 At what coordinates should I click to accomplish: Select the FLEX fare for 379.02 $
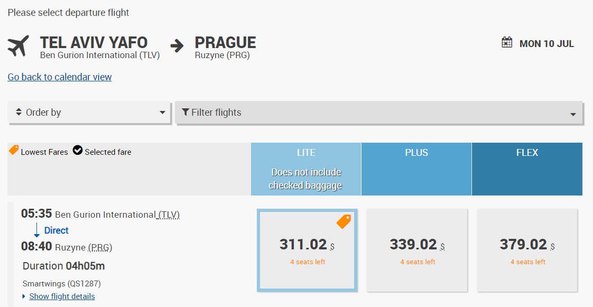pos(527,250)
